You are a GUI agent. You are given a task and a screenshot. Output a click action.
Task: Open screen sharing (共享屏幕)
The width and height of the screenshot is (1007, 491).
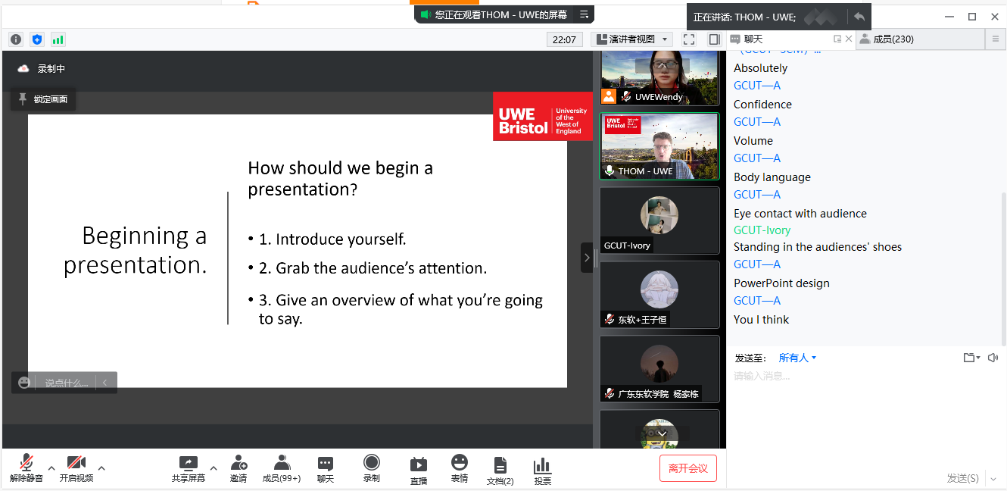click(188, 468)
